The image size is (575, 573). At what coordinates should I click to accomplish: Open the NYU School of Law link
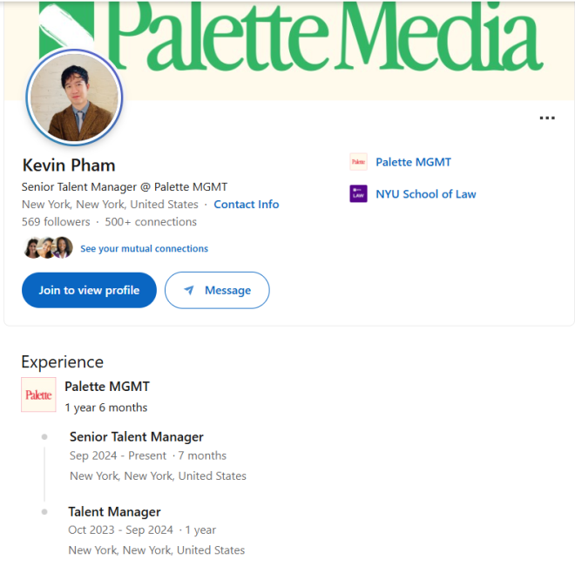(426, 194)
